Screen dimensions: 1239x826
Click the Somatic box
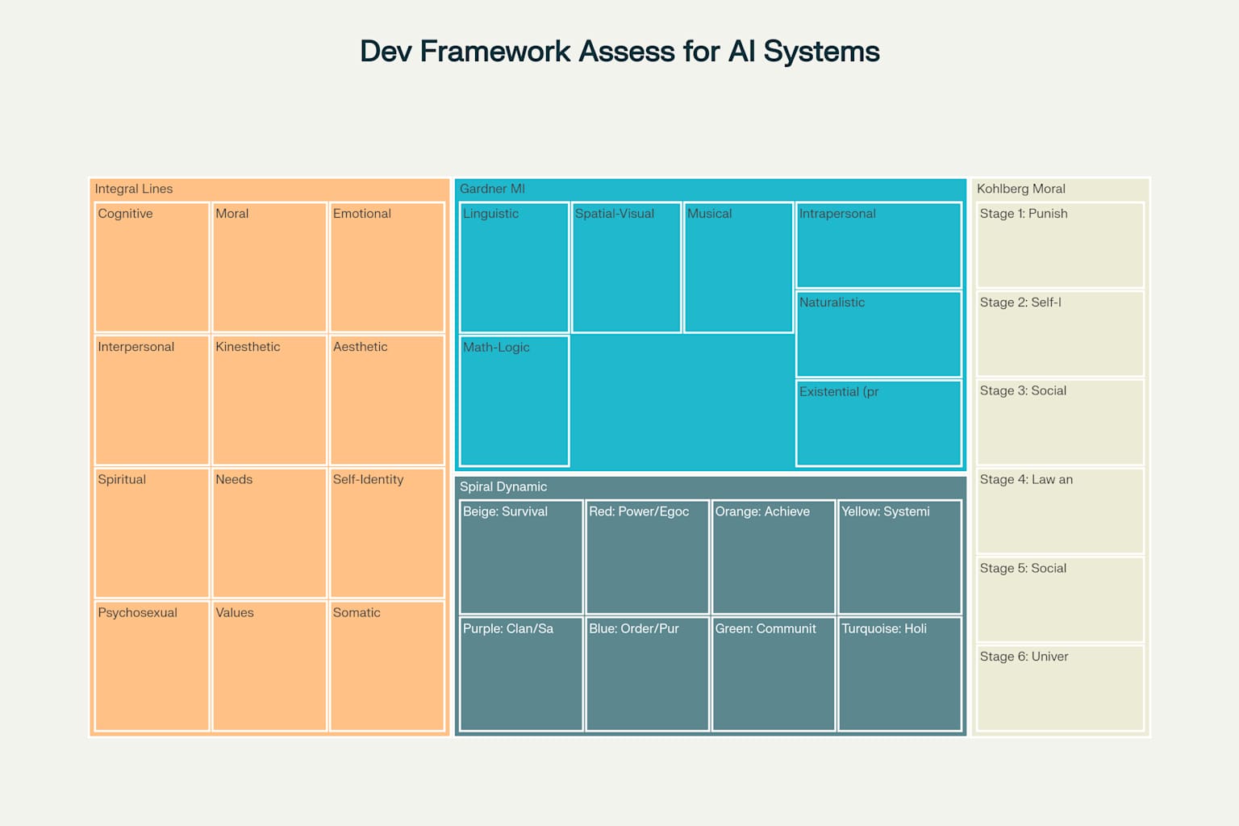pos(387,666)
